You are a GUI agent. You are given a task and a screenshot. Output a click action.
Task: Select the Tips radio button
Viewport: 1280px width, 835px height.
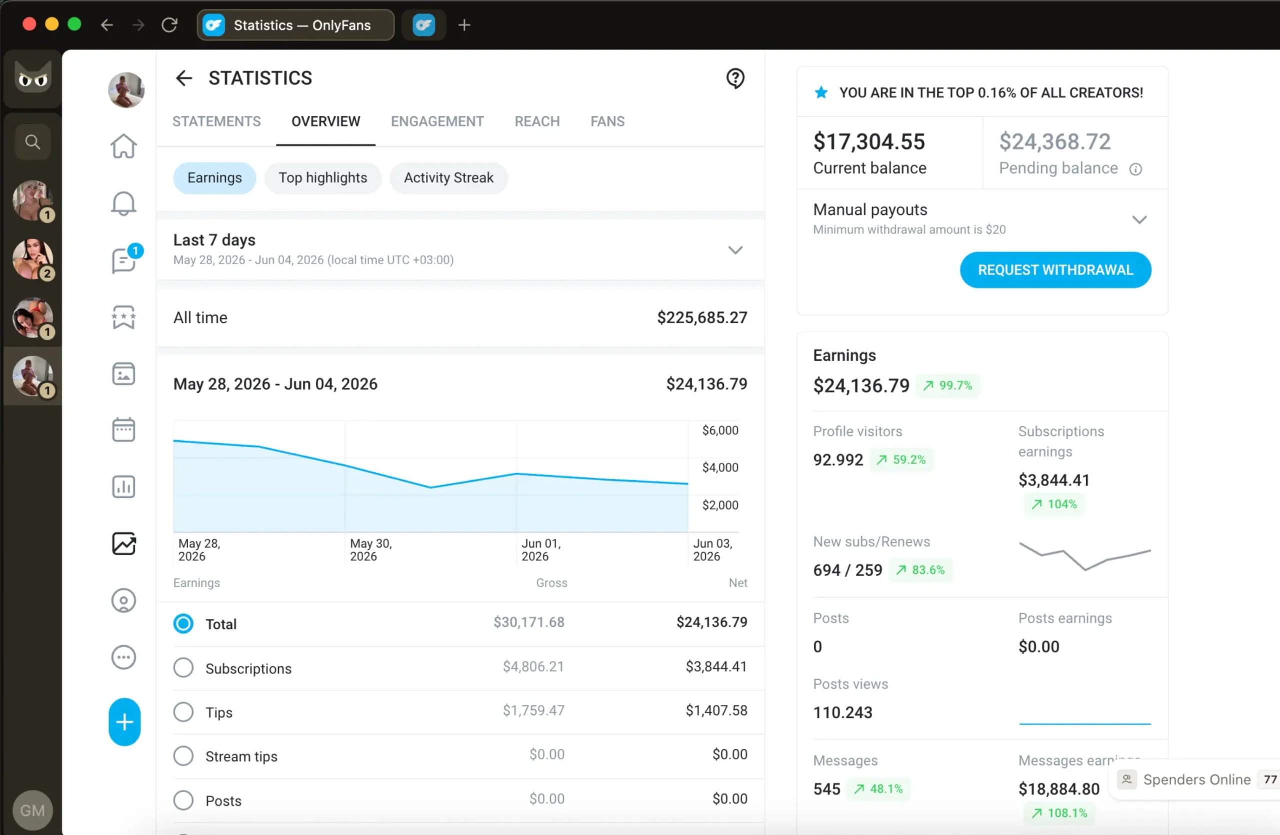coord(183,712)
